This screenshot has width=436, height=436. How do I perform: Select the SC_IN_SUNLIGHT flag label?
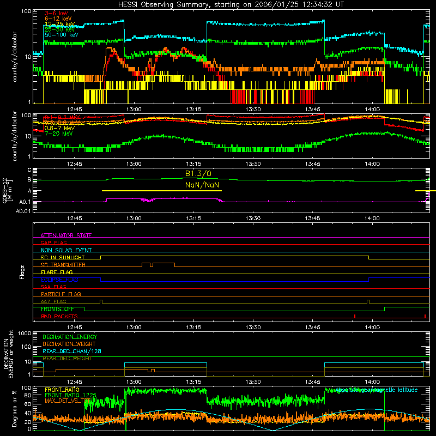pos(63,257)
